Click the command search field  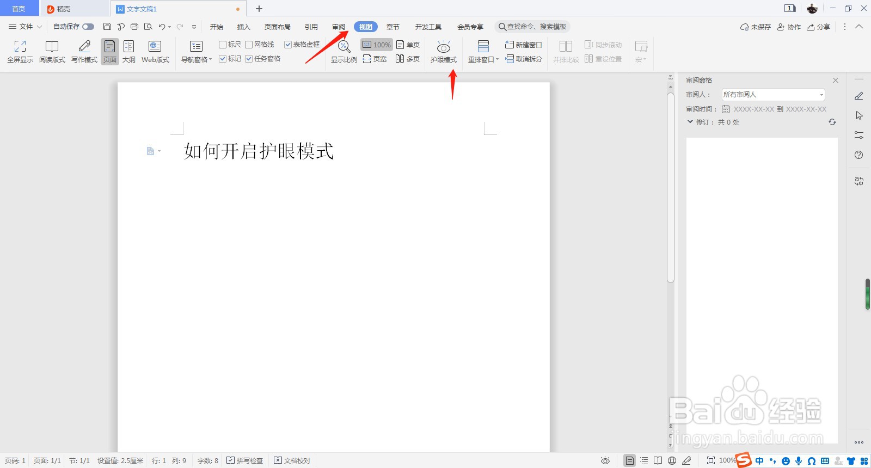[x=532, y=27]
